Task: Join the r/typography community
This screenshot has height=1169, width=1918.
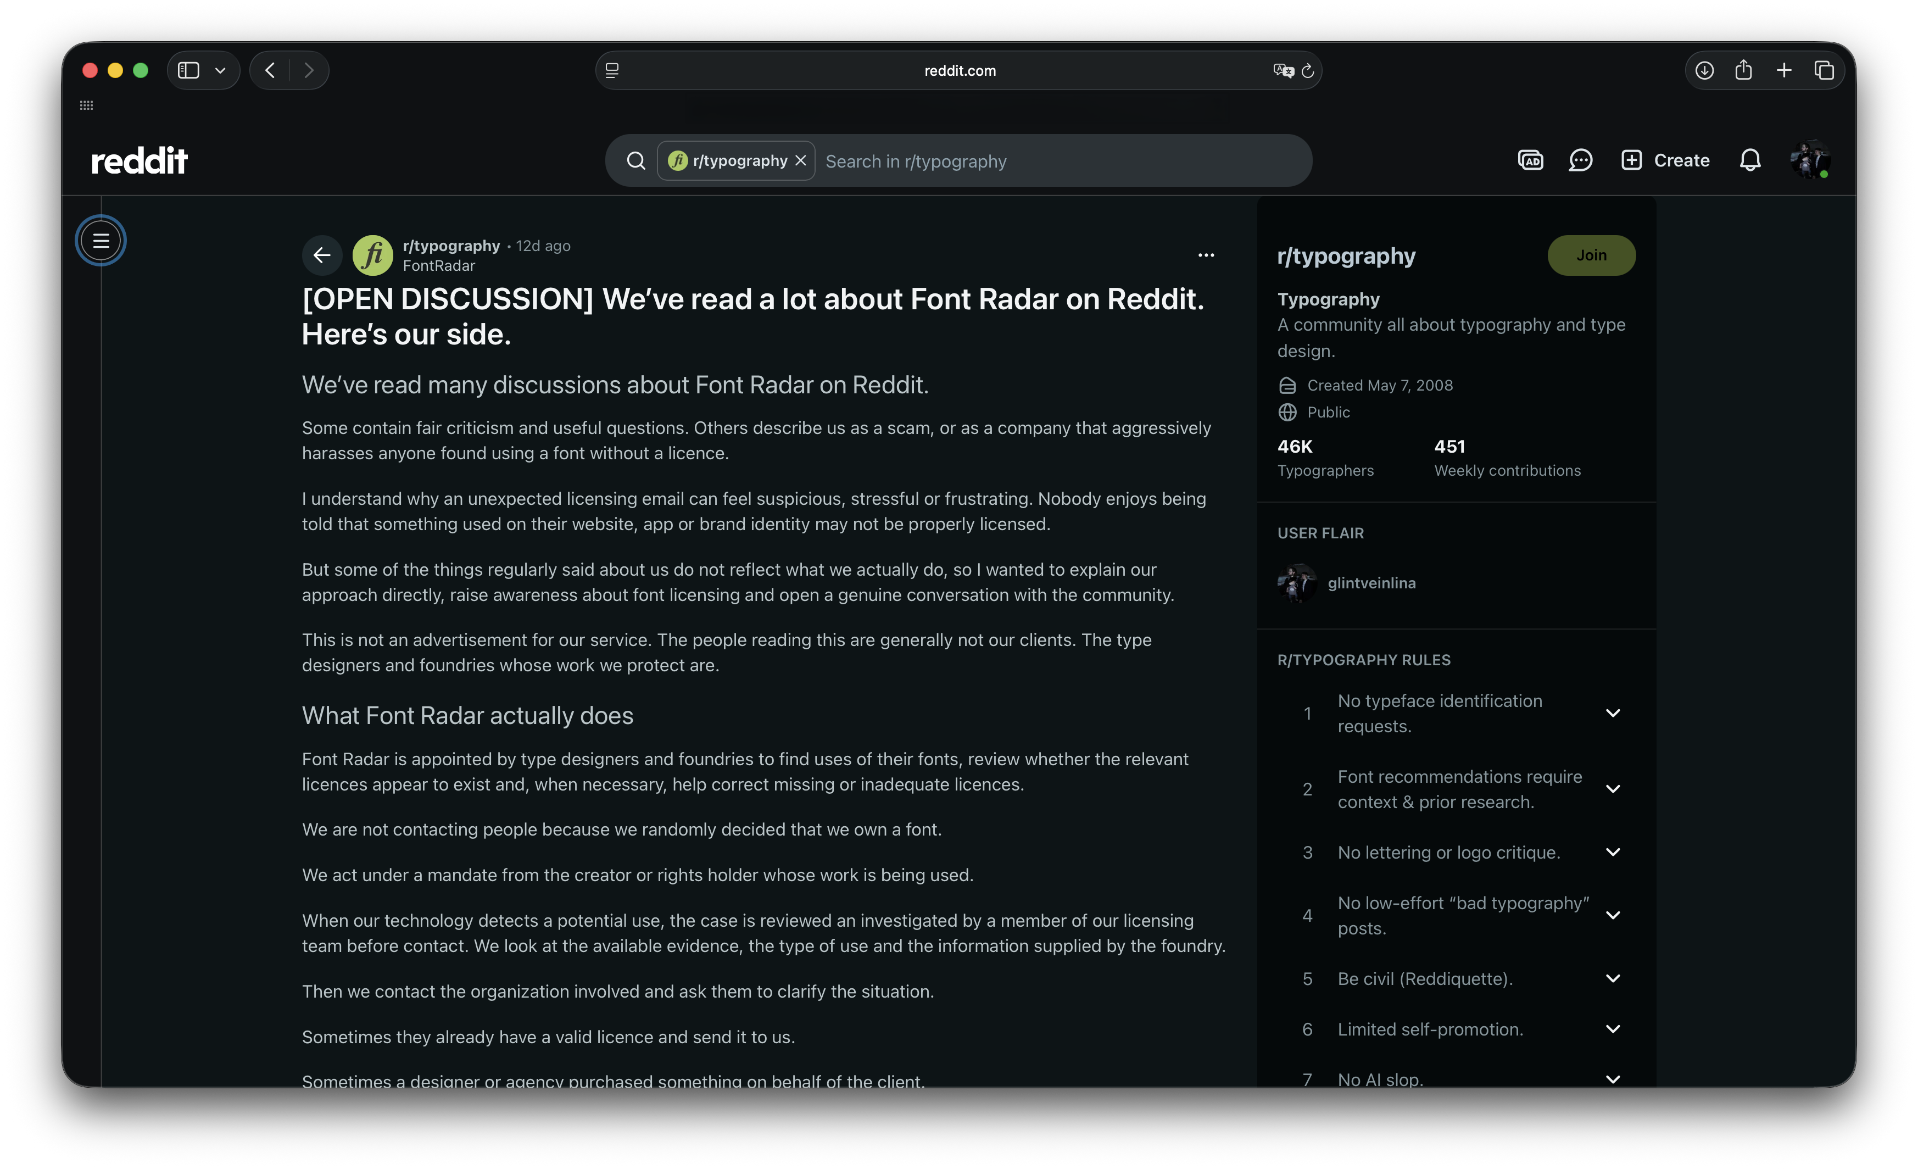Action: point(1591,255)
